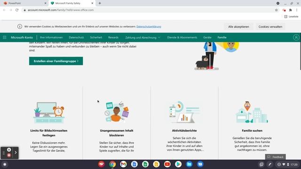Screen dimensions: 301x169
Task: Click the Familie suchen heading
Action: pyautogui.click(x=252, y=131)
